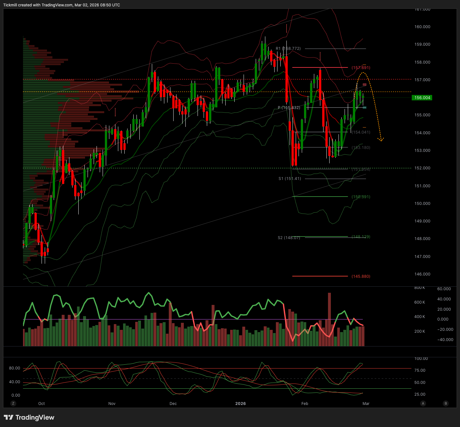Click the green (148.129) level label
Screen dimensions: 460x427
click(361, 237)
